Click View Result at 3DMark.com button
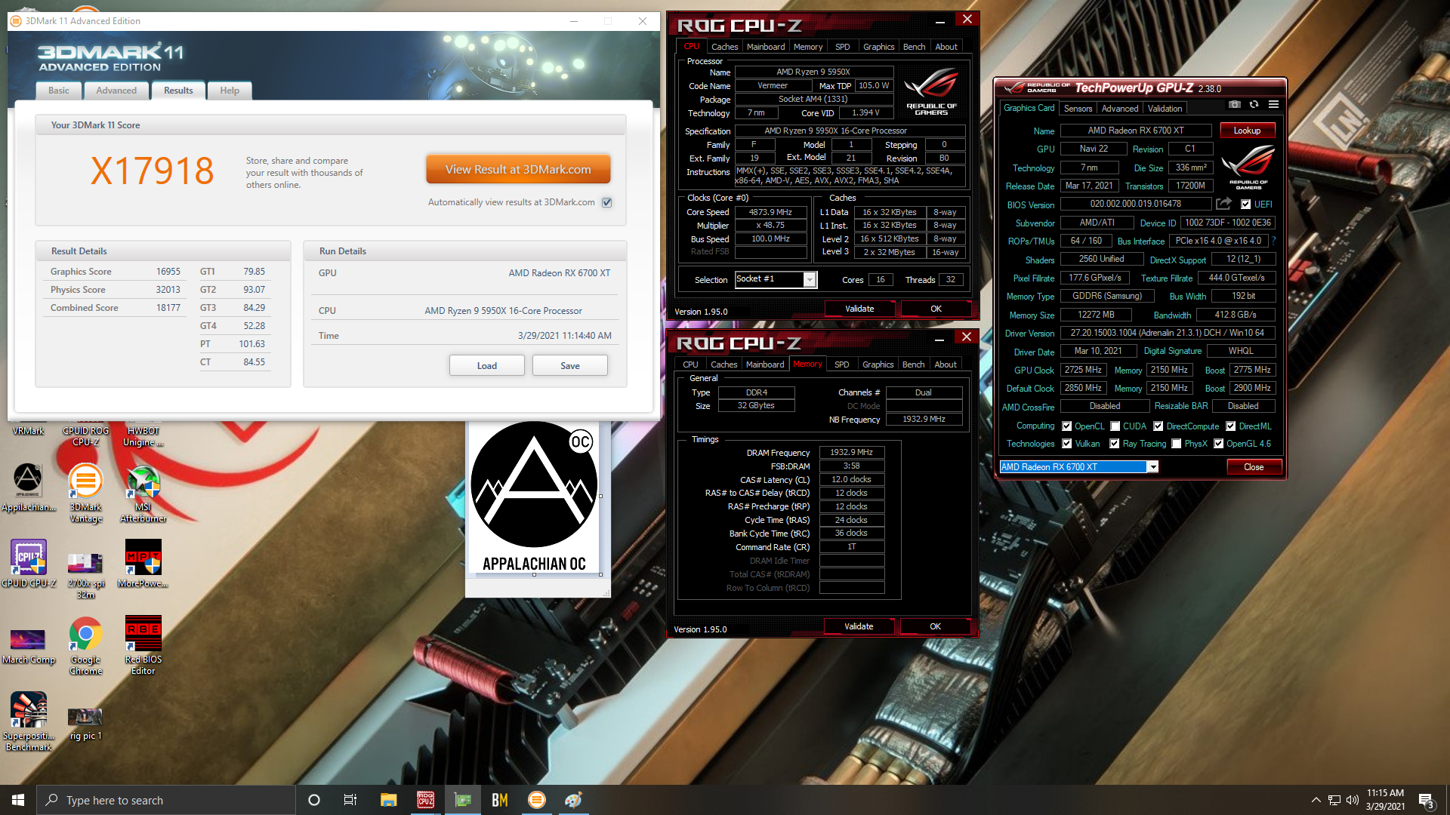This screenshot has height=815, width=1450. point(518,170)
